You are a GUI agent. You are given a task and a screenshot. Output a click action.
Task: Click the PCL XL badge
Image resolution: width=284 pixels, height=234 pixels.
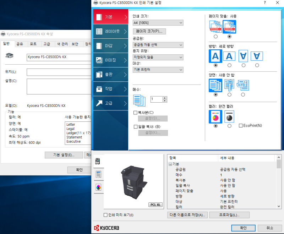(x=155, y=205)
